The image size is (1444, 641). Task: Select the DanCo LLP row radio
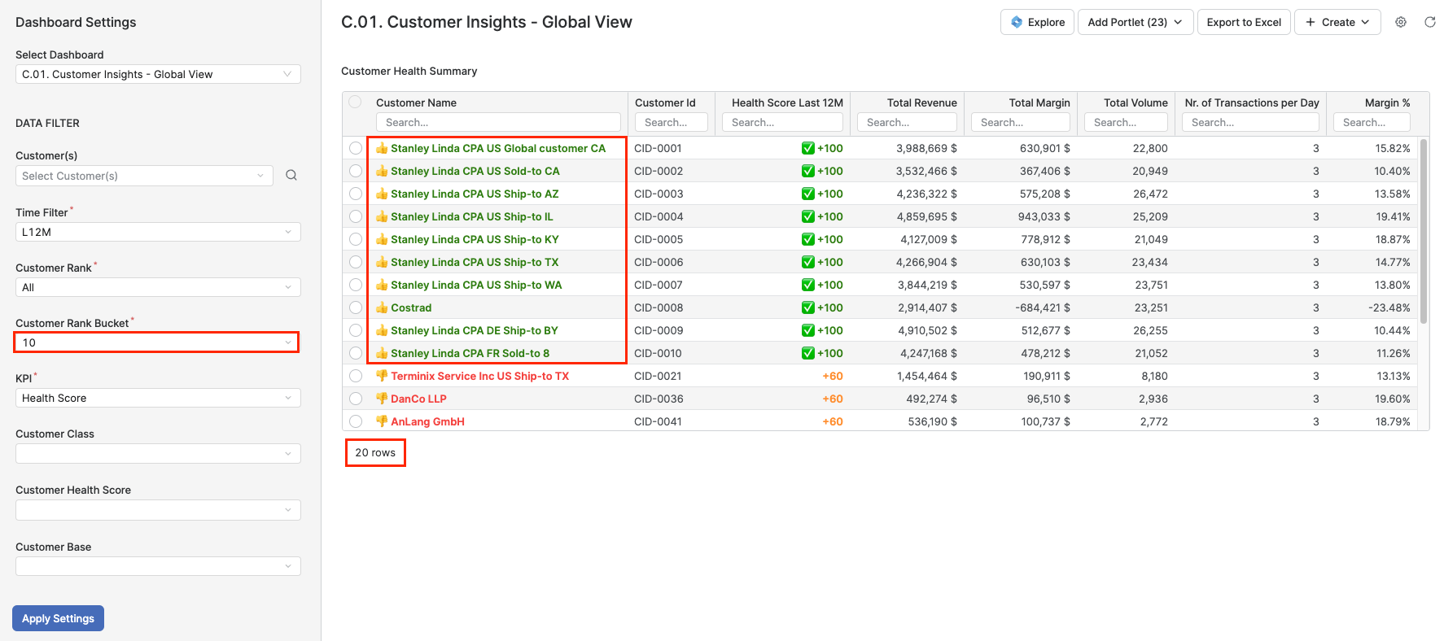tap(356, 399)
